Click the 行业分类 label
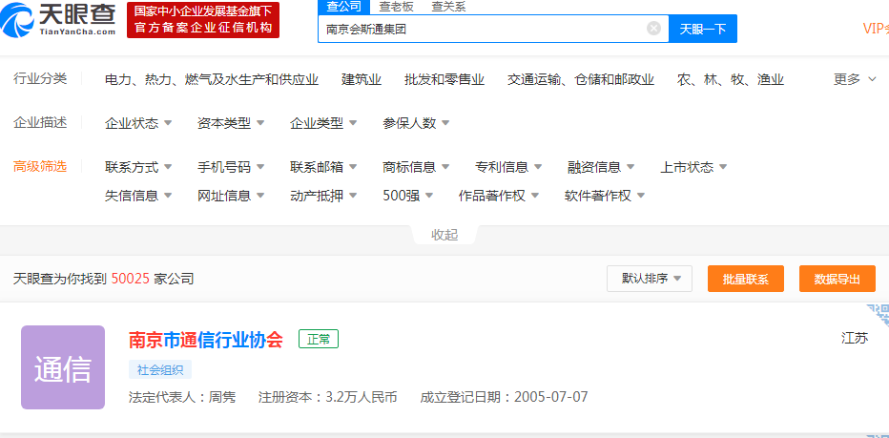Viewport: 889px width, 438px height. click(40, 78)
